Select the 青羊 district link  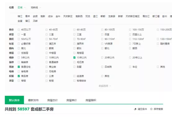click(28, 16)
